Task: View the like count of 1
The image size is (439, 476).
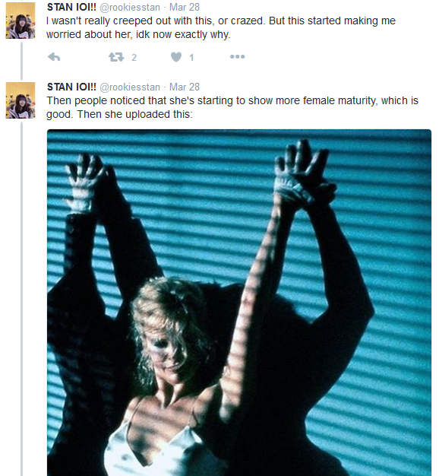Action: [191, 57]
